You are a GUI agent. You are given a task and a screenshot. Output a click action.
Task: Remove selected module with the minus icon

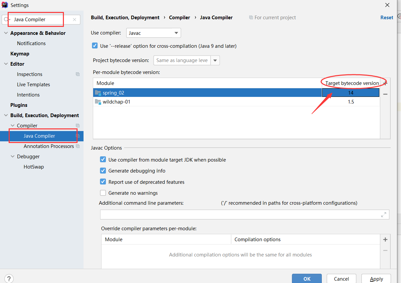click(x=385, y=94)
